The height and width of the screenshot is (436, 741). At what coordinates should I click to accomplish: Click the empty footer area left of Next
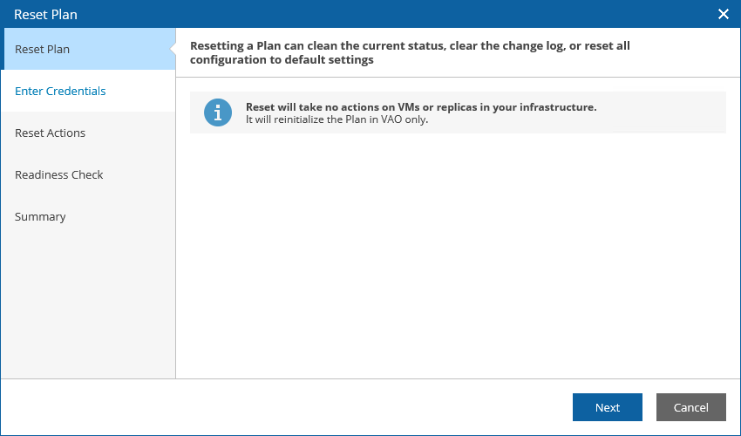(x=349, y=407)
